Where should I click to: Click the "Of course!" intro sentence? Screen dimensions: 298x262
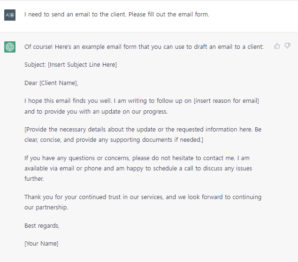point(144,47)
